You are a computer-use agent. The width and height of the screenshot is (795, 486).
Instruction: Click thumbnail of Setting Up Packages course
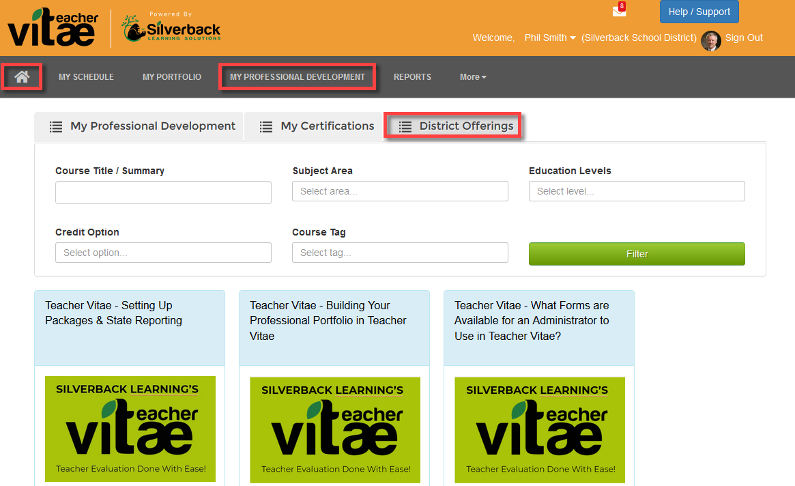pos(130,429)
